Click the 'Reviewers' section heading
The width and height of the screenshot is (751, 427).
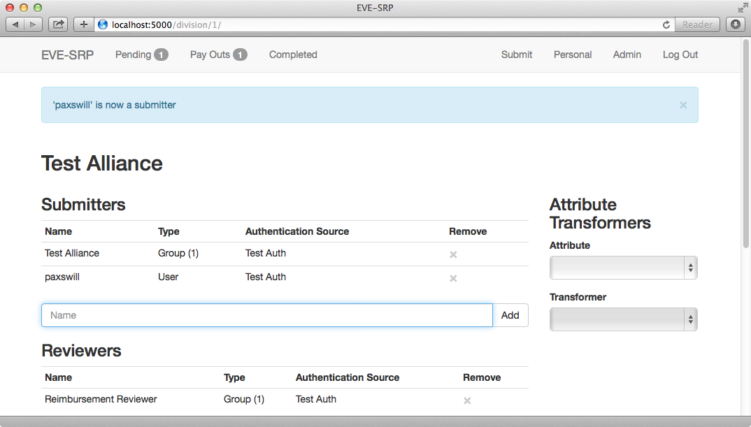point(81,350)
